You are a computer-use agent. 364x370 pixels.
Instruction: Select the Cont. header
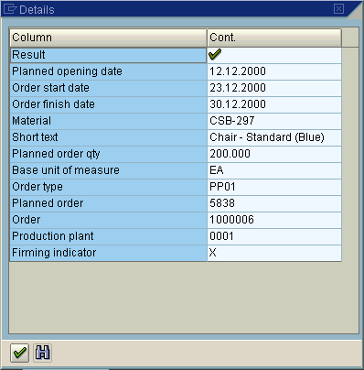point(274,38)
